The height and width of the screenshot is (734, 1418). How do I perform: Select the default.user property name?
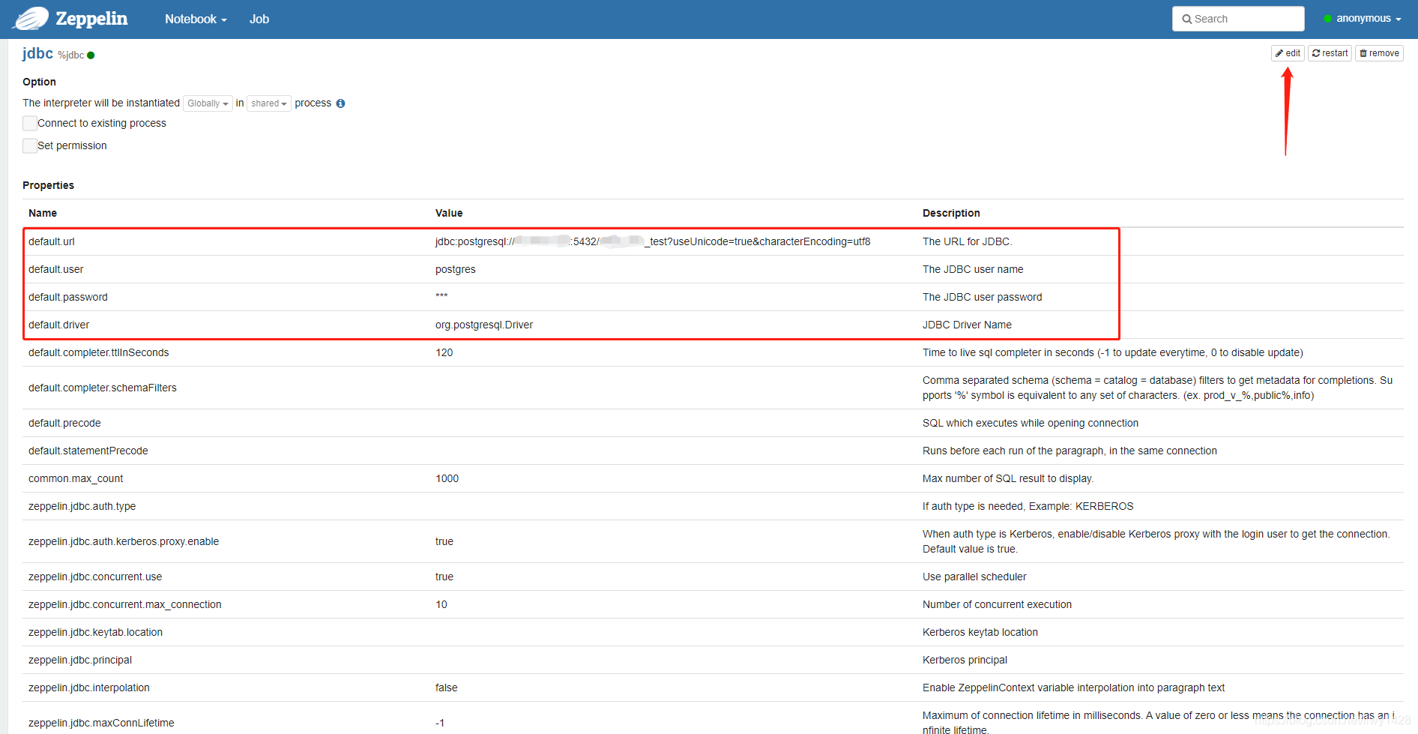56,269
